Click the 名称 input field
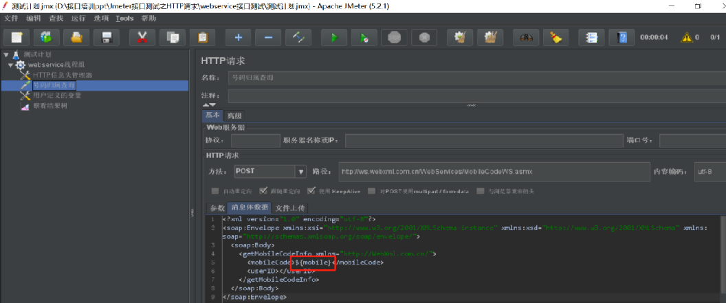Image resolution: width=726 pixels, height=303 pixels. (x=477, y=78)
